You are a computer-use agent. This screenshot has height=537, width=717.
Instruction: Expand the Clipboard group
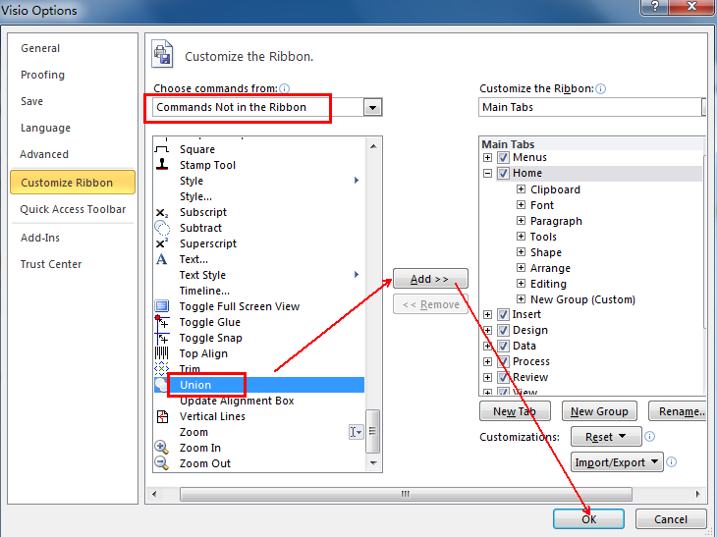(x=521, y=189)
